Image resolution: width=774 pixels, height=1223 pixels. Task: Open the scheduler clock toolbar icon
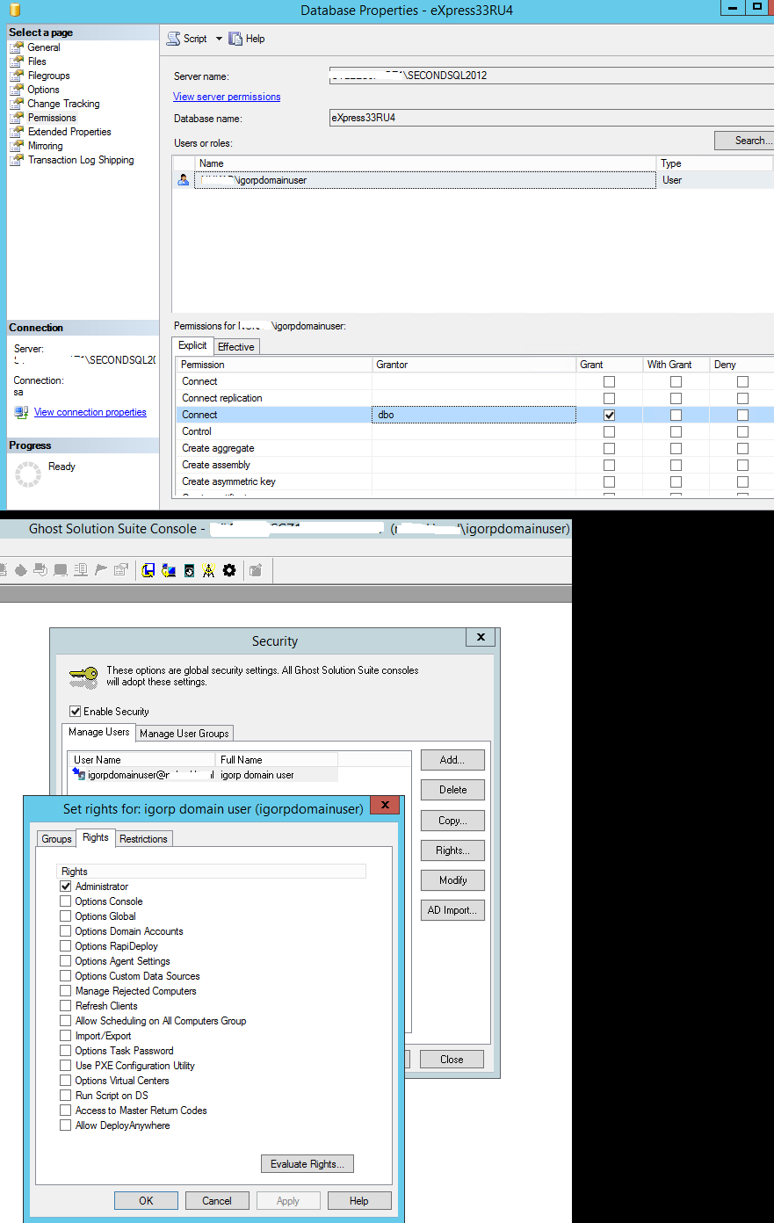[189, 570]
